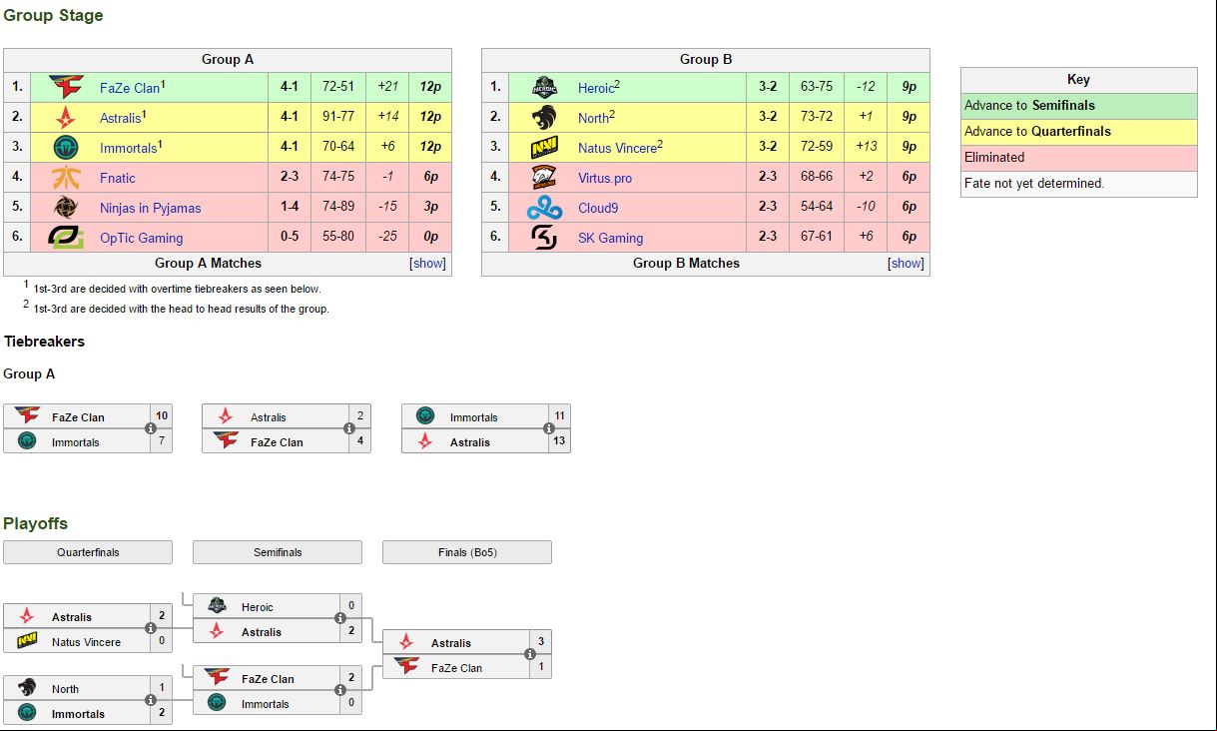Click the Astralis logo in Group A table
The height and width of the screenshot is (731, 1217).
coord(66,117)
